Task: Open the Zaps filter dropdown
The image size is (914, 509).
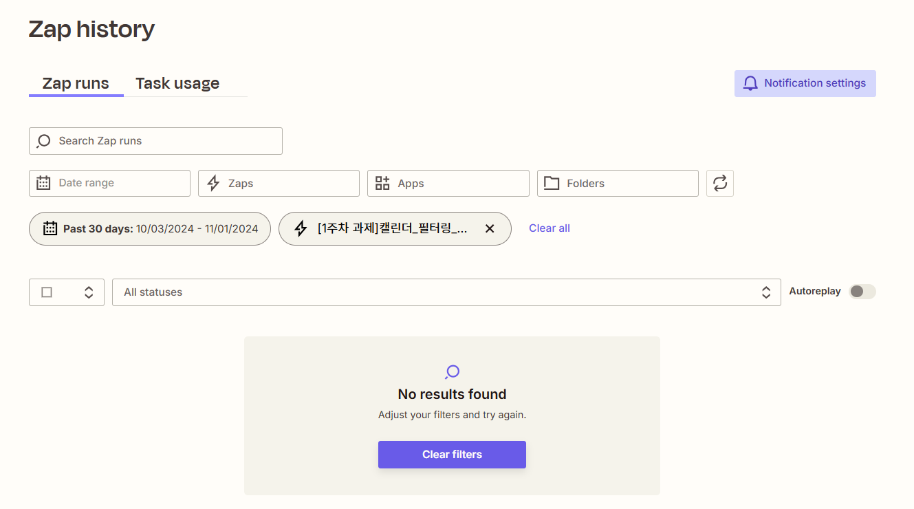Action: point(279,184)
